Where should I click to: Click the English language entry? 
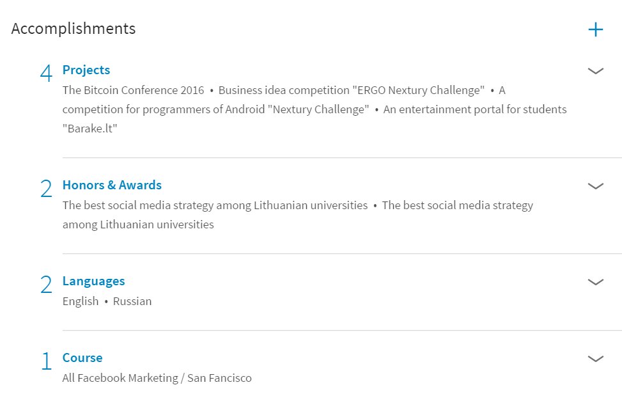click(x=81, y=301)
